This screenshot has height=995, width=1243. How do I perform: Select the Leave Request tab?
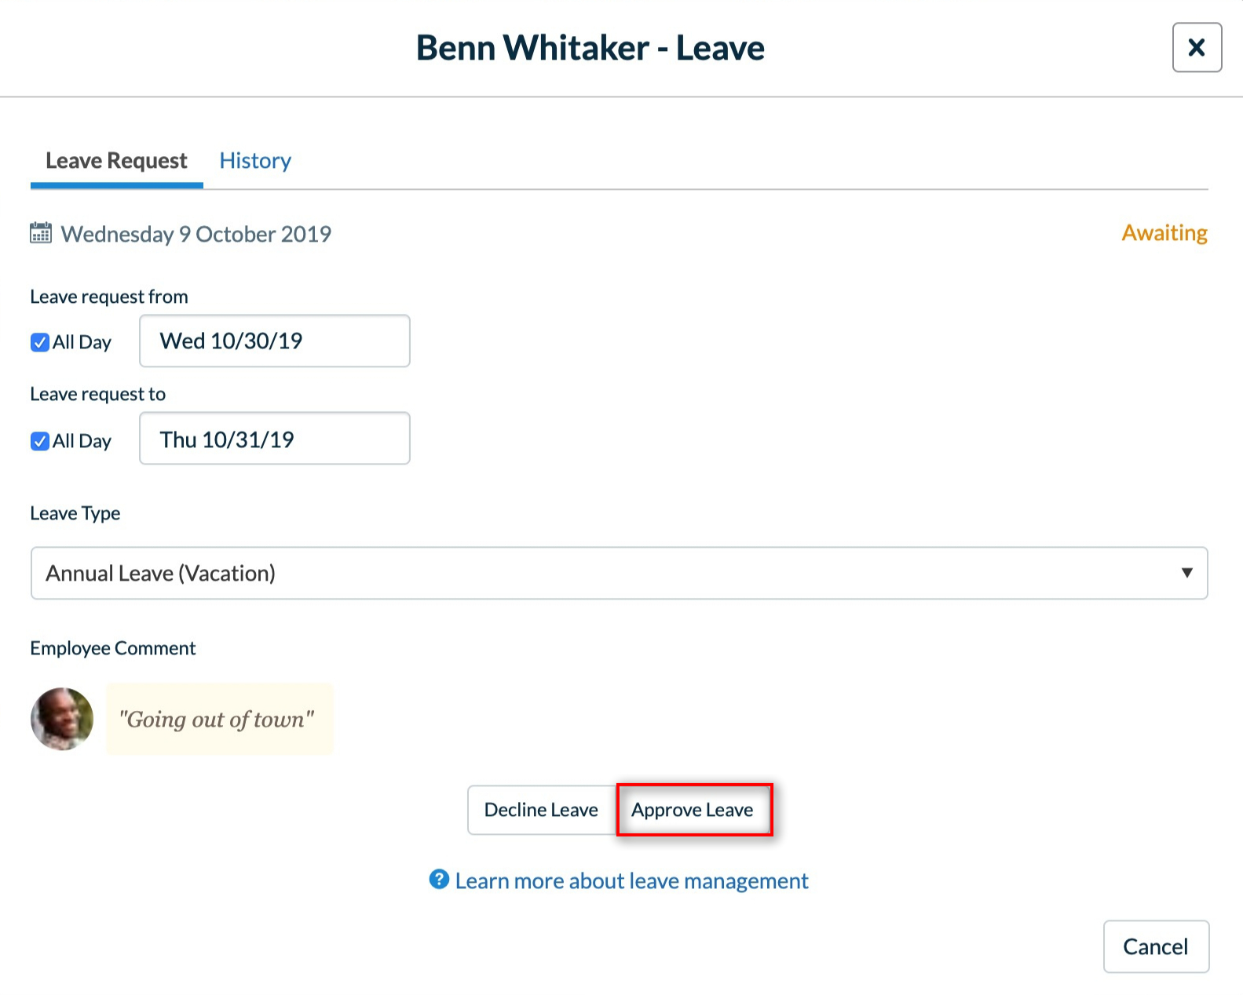pos(116,161)
